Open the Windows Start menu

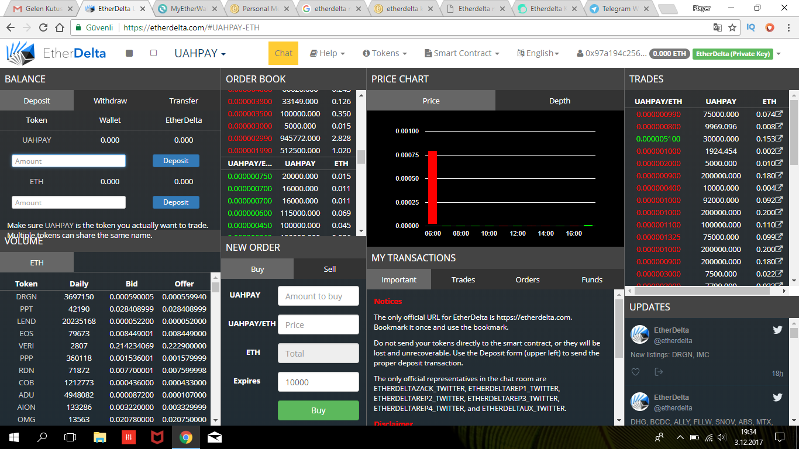pyautogui.click(x=14, y=437)
